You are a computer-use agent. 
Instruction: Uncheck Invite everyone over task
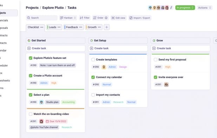[x=156, y=77]
